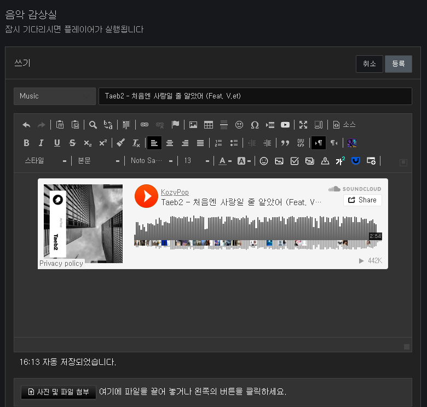Viewport: 427px width, 407px height.
Task: Insert a page break
Action: 270,125
